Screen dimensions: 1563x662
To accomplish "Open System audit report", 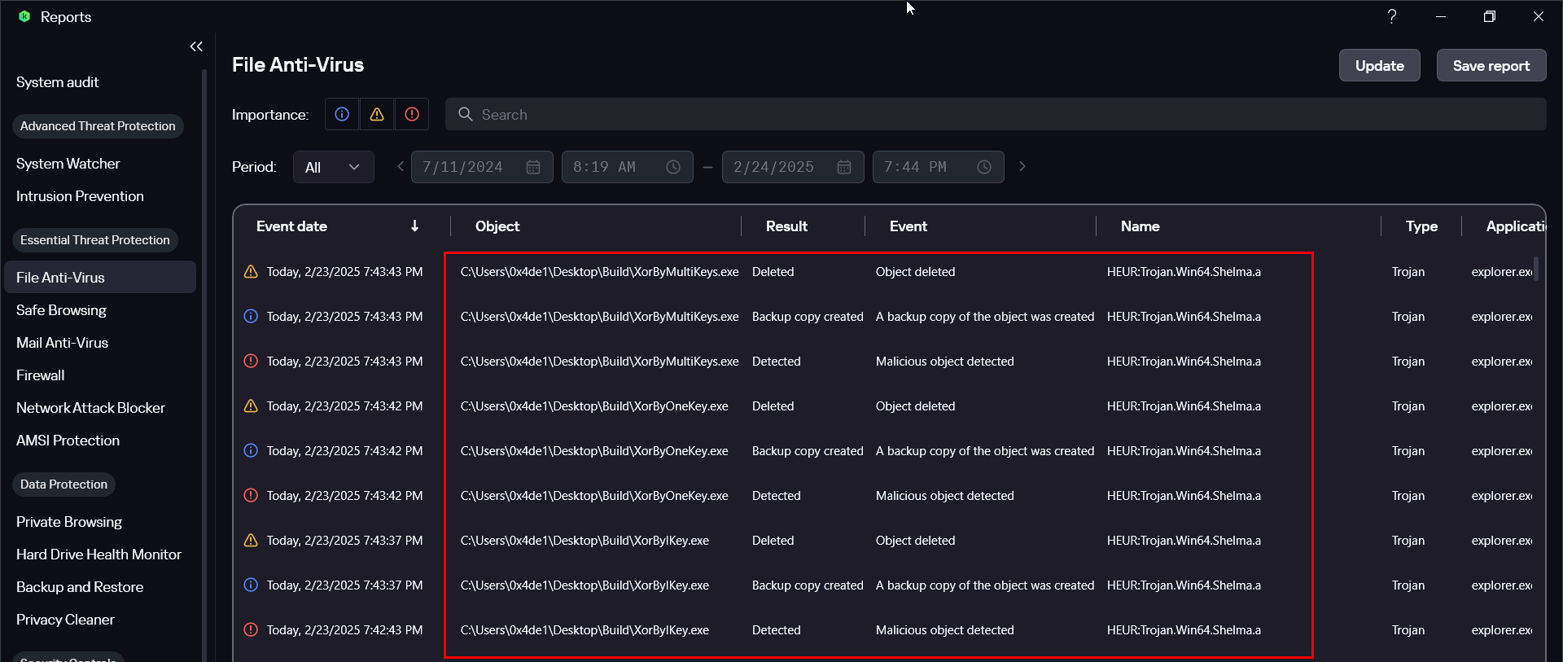I will point(57,82).
